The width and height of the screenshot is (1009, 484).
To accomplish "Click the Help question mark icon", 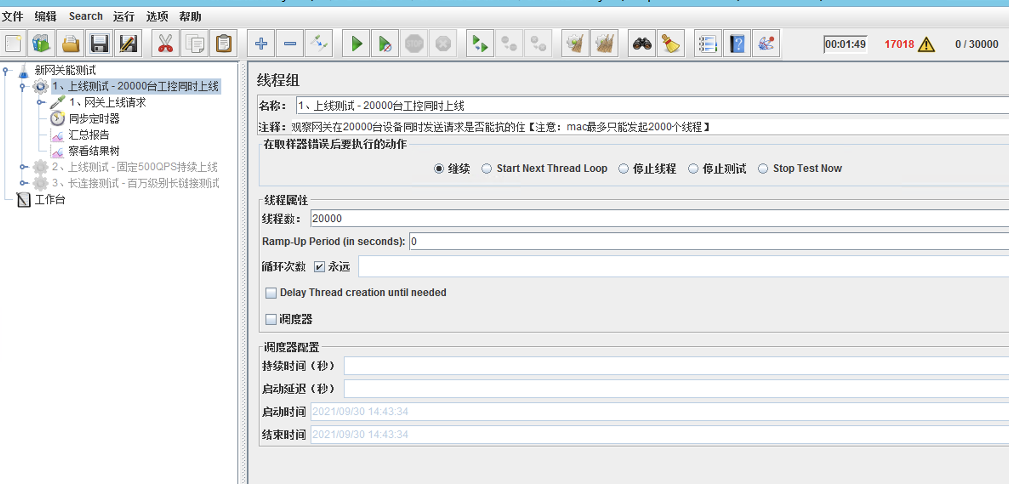I will pyautogui.click(x=737, y=44).
